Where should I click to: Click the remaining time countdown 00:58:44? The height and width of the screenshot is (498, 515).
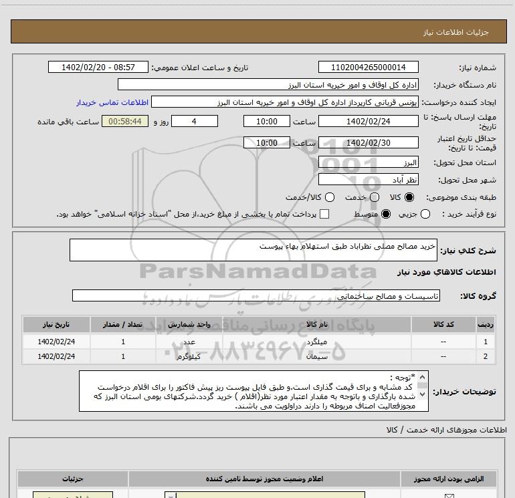coord(125,121)
